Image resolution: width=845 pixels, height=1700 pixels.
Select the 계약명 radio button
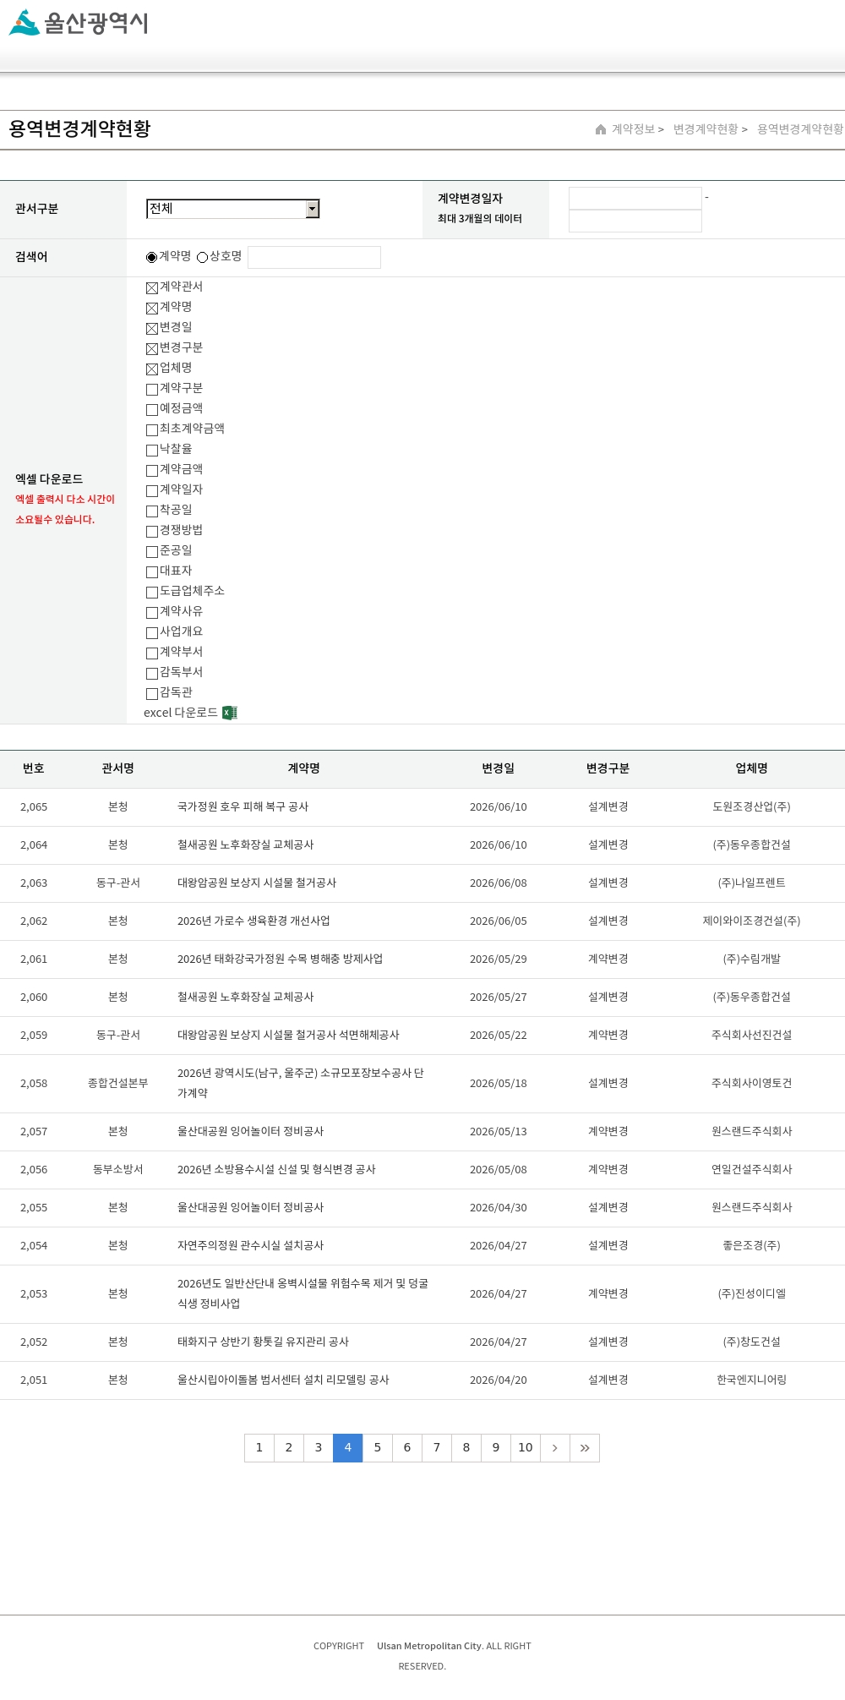[151, 257]
